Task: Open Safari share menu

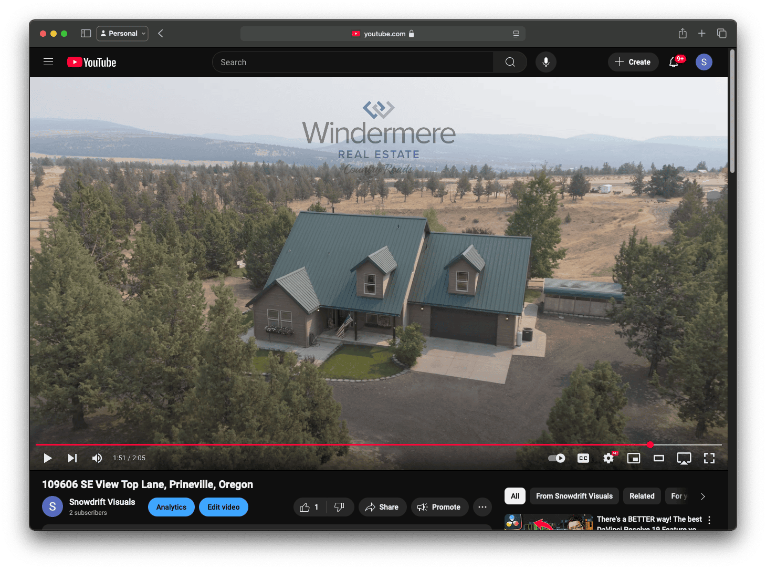Action: (x=683, y=33)
